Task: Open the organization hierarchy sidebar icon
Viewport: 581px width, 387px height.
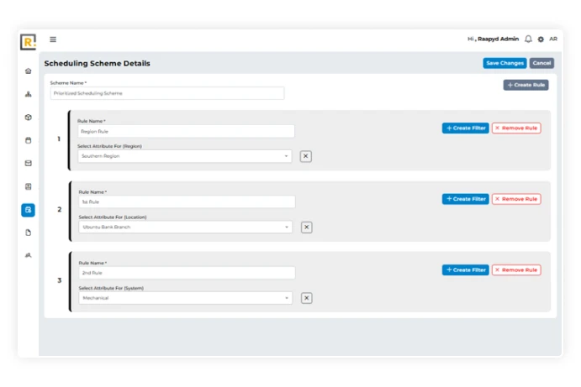Action: [29, 94]
